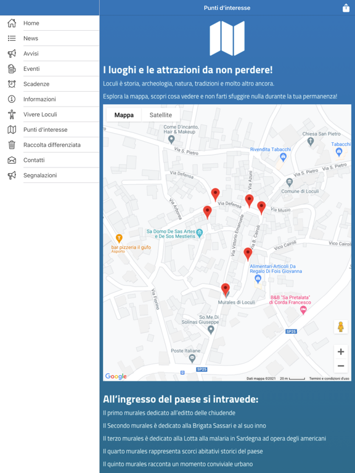This screenshot has height=473, width=355.
Task: Click the News list icon
Action: [12, 38]
